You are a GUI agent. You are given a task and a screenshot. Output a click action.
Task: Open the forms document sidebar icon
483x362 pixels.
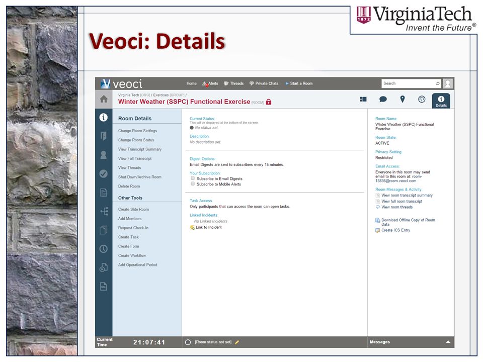(104, 193)
